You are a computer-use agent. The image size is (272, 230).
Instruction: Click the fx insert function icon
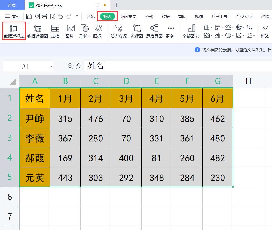pos(78,66)
